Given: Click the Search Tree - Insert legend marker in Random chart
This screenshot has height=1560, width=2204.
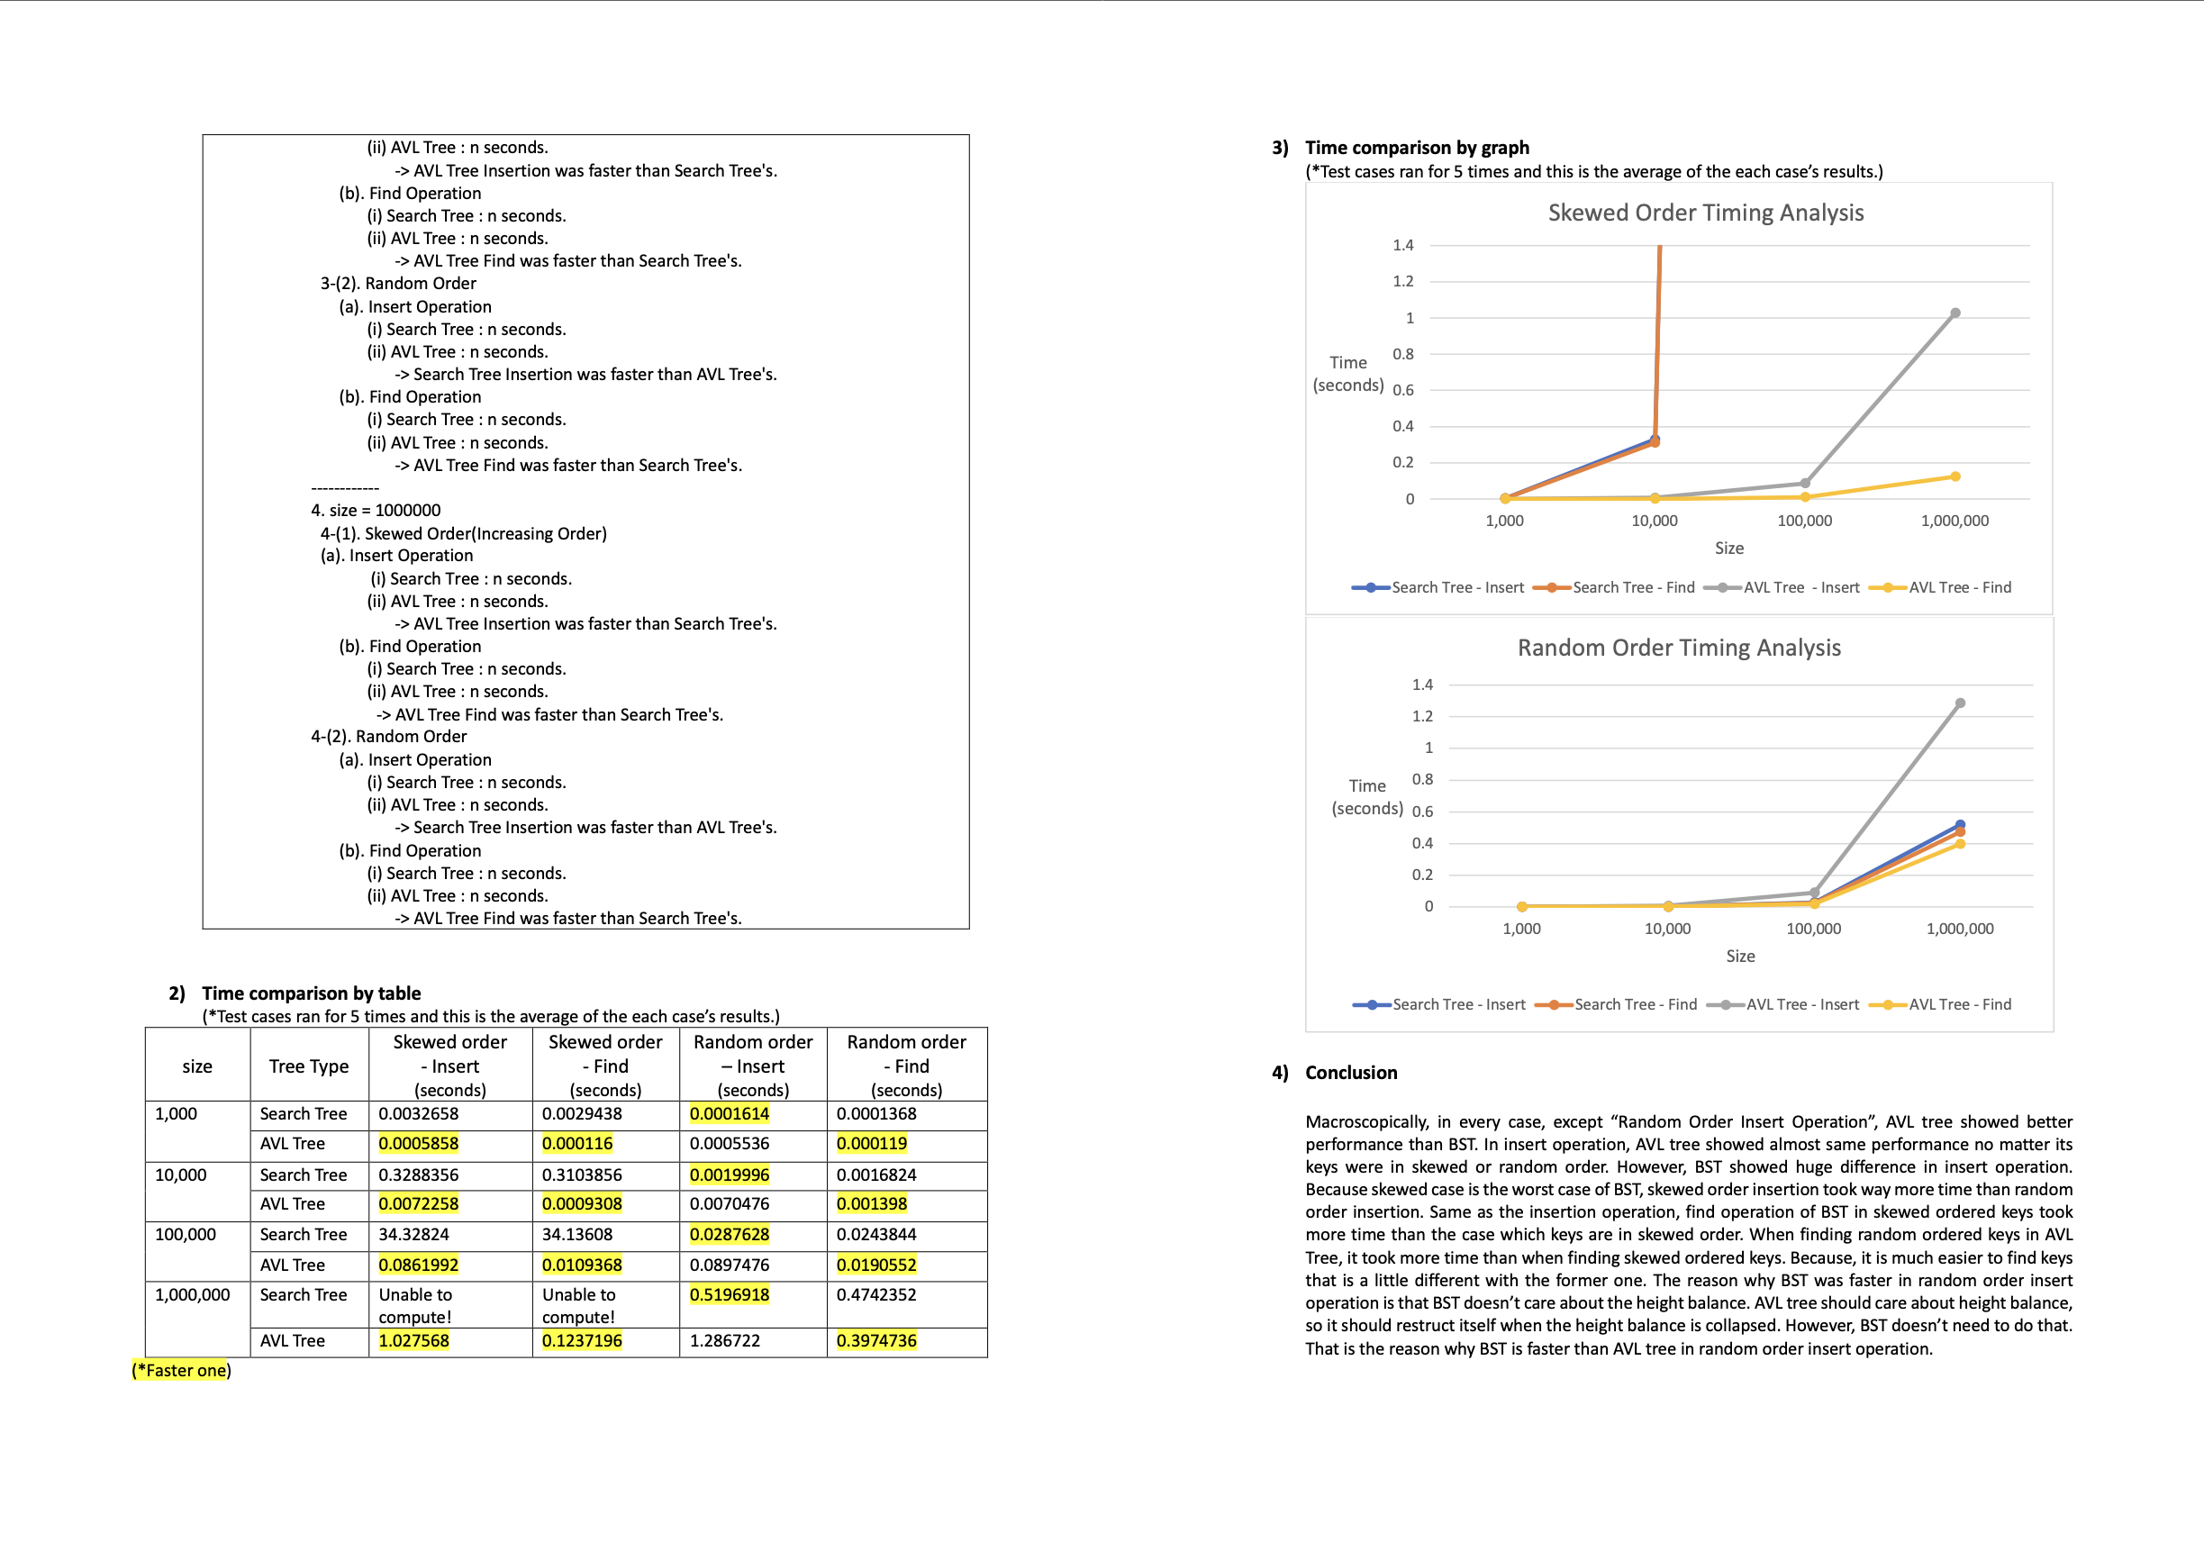Looking at the screenshot, I should click(1373, 1005).
